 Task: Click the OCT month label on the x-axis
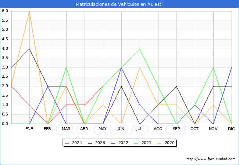(x=195, y=129)
